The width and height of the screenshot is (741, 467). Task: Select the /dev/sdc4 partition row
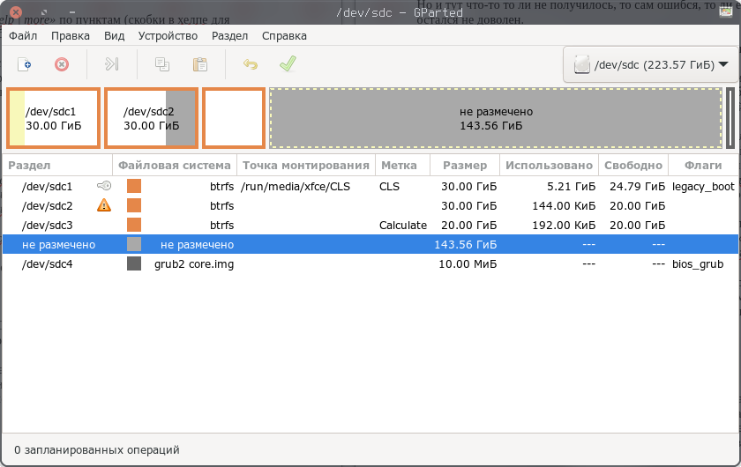[x=371, y=264]
